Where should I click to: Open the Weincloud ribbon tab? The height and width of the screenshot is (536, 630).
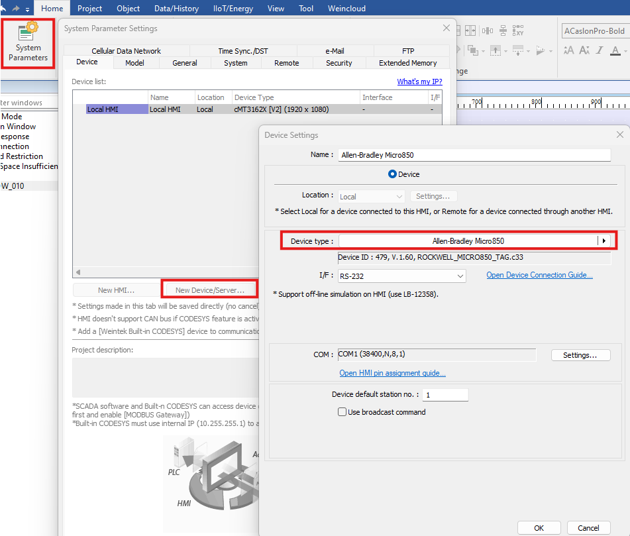[346, 8]
